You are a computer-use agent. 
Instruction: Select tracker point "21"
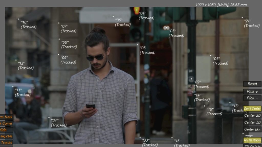pos(242,18)
